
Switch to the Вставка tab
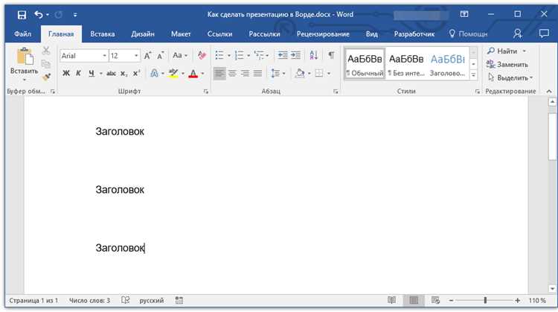coord(103,34)
